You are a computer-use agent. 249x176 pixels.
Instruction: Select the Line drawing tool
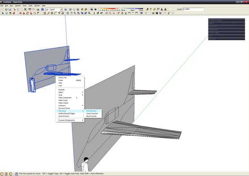48,13
